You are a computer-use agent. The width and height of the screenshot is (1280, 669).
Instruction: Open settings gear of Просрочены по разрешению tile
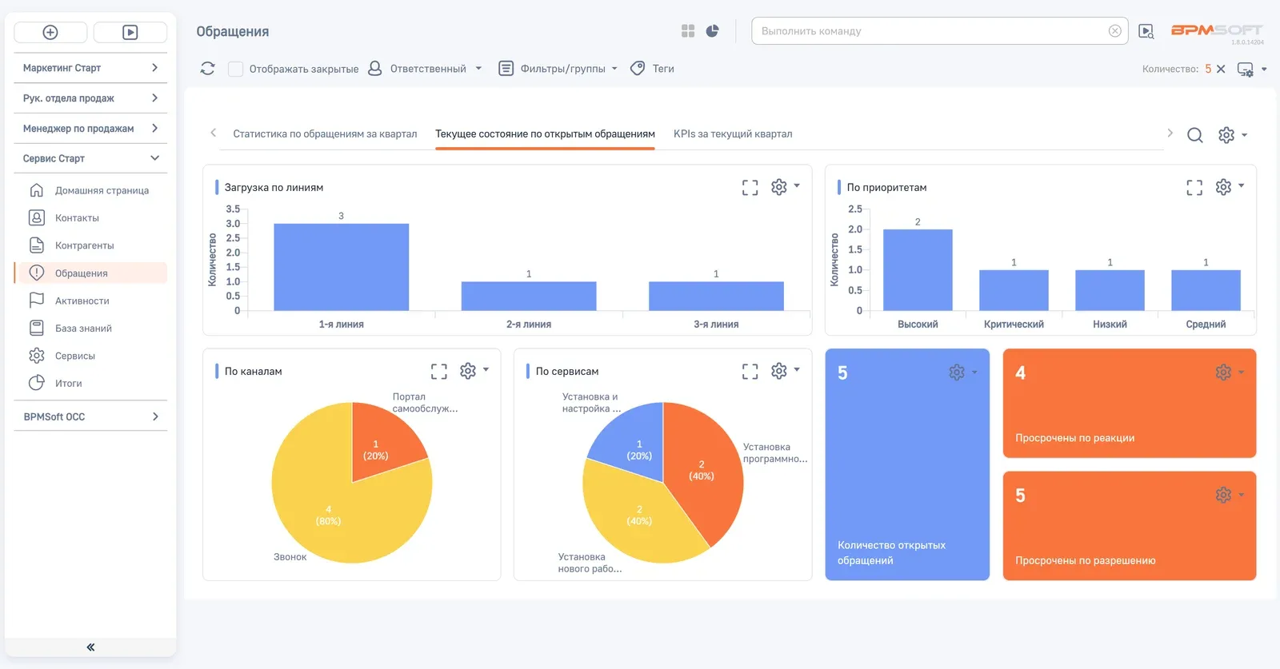(x=1223, y=496)
